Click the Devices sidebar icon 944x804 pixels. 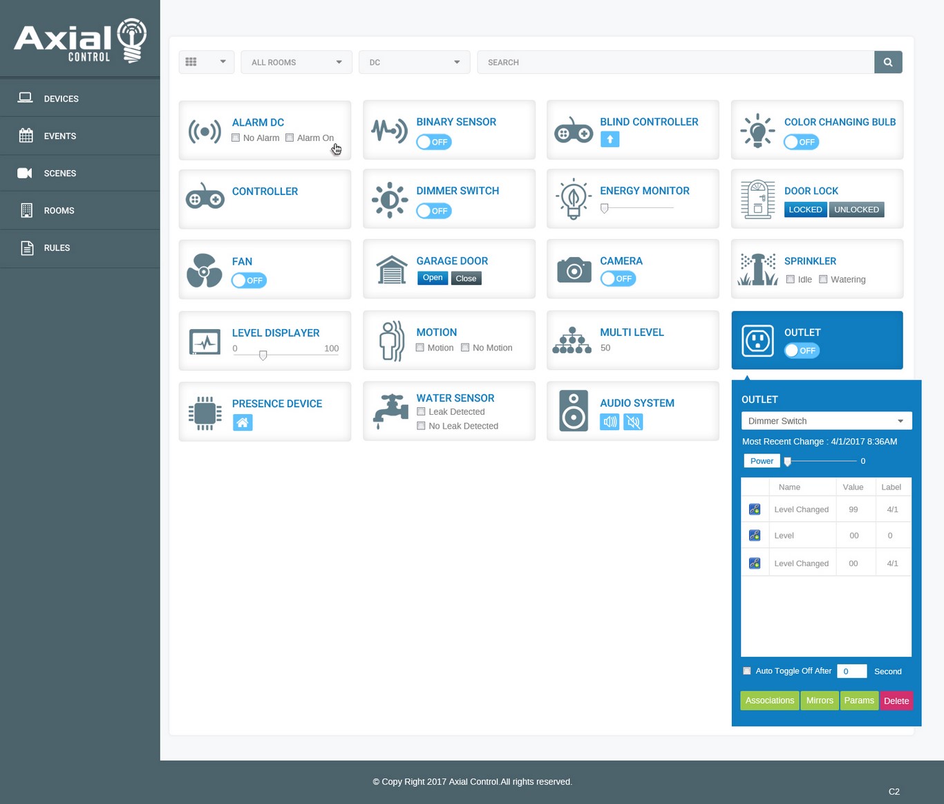point(26,97)
